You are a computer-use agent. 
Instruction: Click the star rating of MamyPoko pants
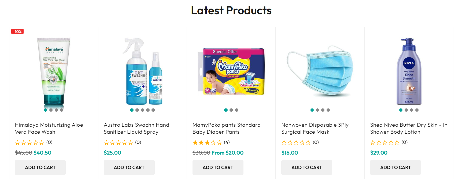[207, 143]
